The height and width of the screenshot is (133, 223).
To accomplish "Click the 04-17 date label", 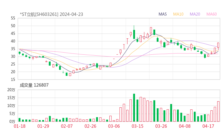I will pos(208,126).
